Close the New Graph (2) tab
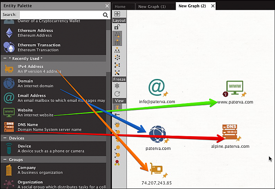Image resolution: width=275 pixels, height=189 pixels. (x=213, y=6)
